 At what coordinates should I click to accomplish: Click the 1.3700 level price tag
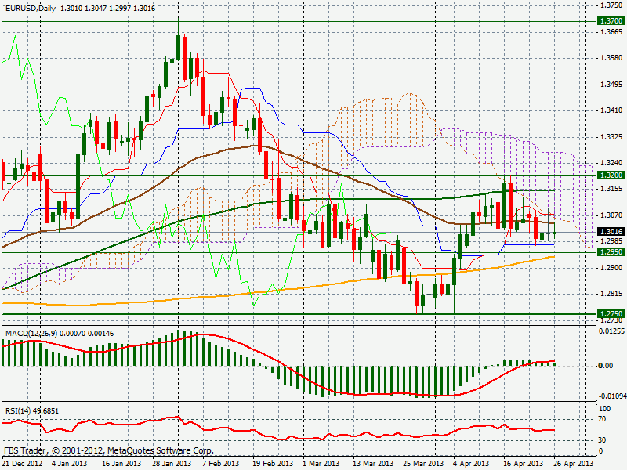point(611,21)
